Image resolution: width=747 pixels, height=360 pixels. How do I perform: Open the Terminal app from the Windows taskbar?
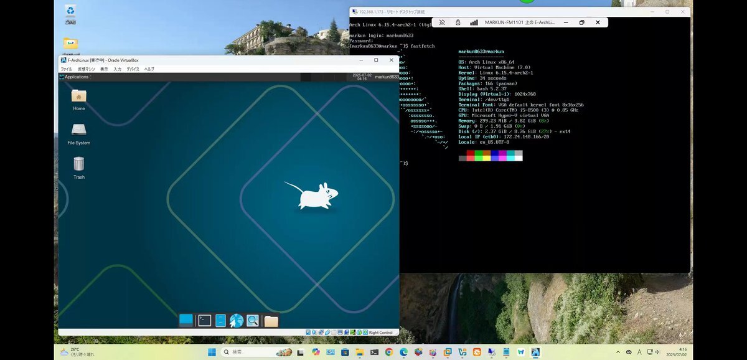(374, 352)
